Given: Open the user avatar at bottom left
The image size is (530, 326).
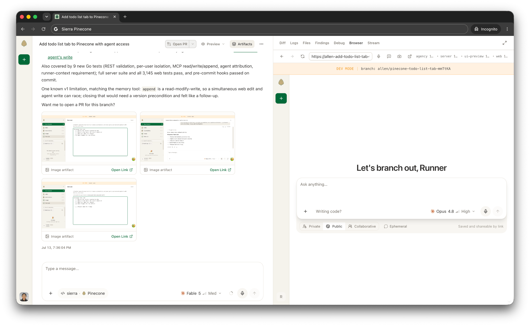Looking at the screenshot, I should pos(24,297).
